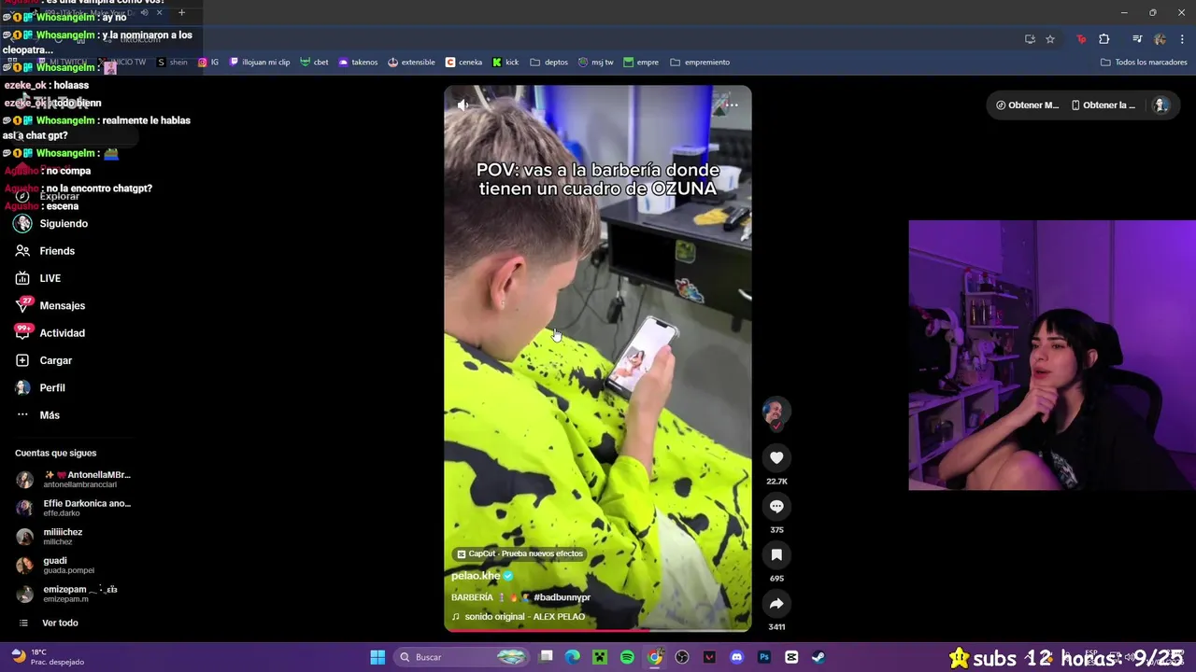Open OBS Studio from taskbar
The height and width of the screenshot is (672, 1196).
click(682, 657)
